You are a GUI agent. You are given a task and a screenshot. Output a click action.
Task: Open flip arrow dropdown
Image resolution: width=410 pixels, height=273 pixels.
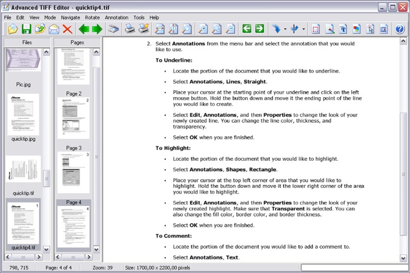303,29
